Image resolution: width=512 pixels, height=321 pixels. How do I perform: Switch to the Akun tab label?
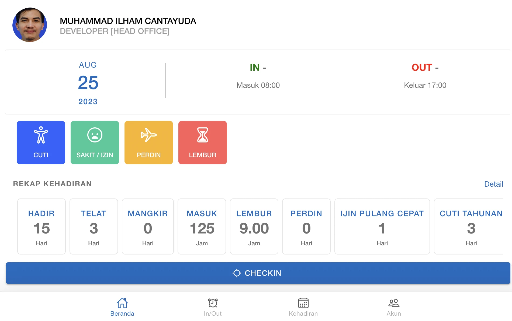point(394,313)
